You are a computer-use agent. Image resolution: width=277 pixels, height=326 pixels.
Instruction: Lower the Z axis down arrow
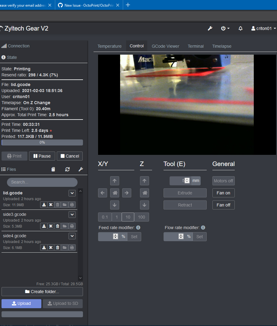coord(145,205)
